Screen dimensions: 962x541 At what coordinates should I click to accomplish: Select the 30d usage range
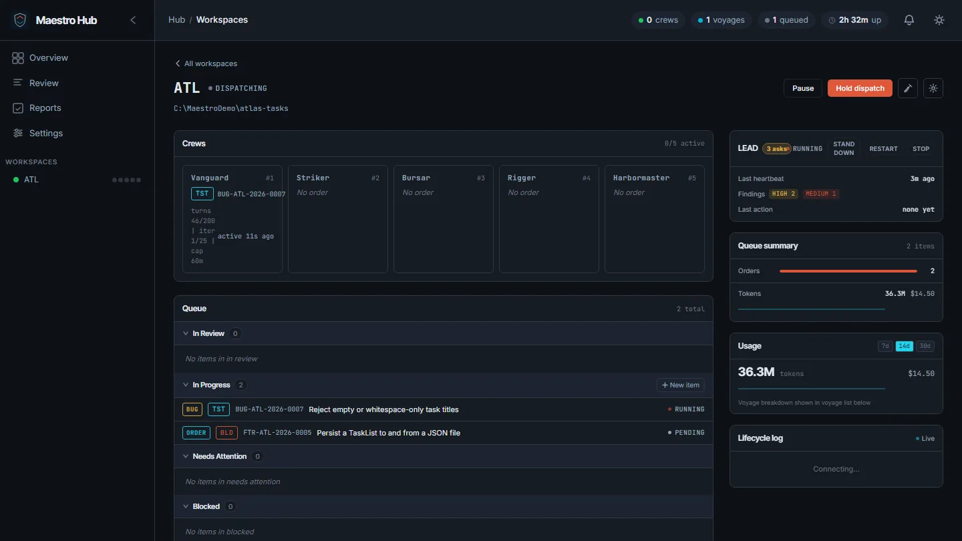925,346
